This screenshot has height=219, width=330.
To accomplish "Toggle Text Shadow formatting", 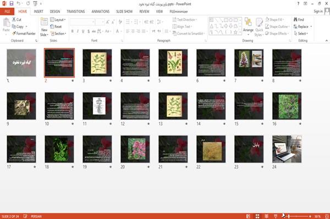I will [89, 31].
